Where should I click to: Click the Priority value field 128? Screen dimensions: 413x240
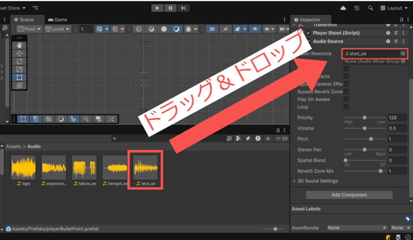(397, 118)
